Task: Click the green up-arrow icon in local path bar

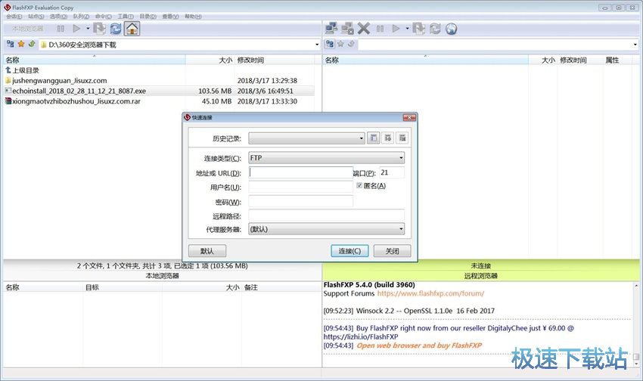Action: 32,44
